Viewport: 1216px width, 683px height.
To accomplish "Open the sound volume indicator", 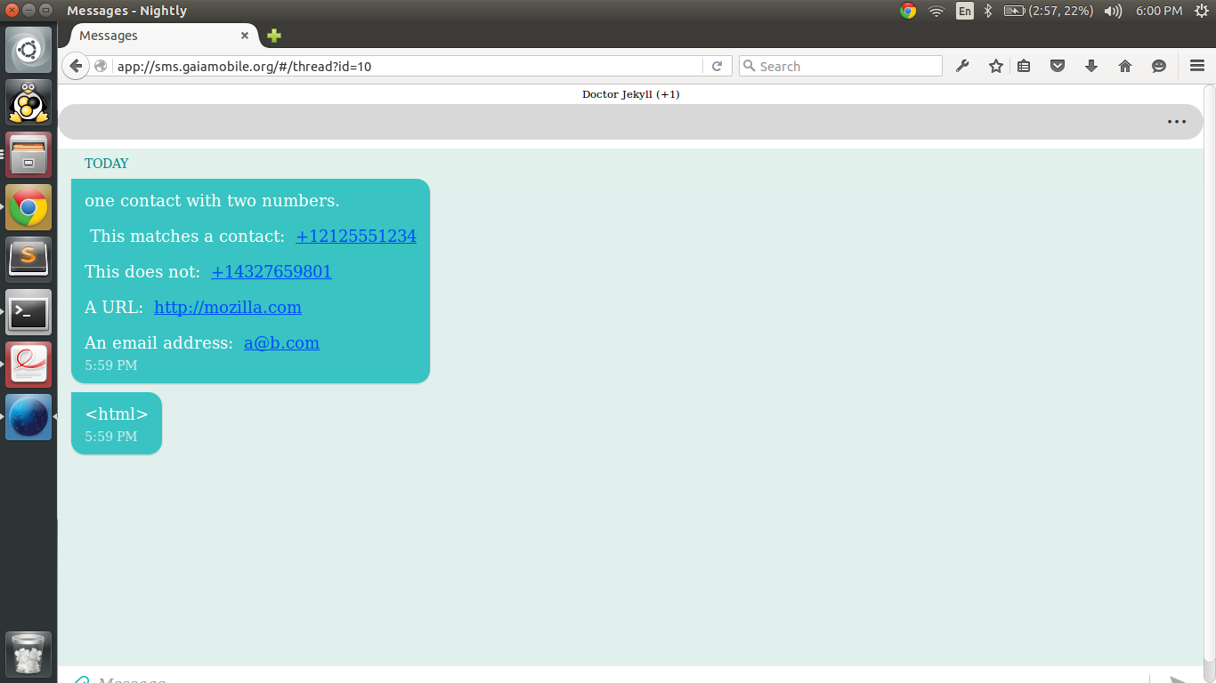I will 1113,11.
